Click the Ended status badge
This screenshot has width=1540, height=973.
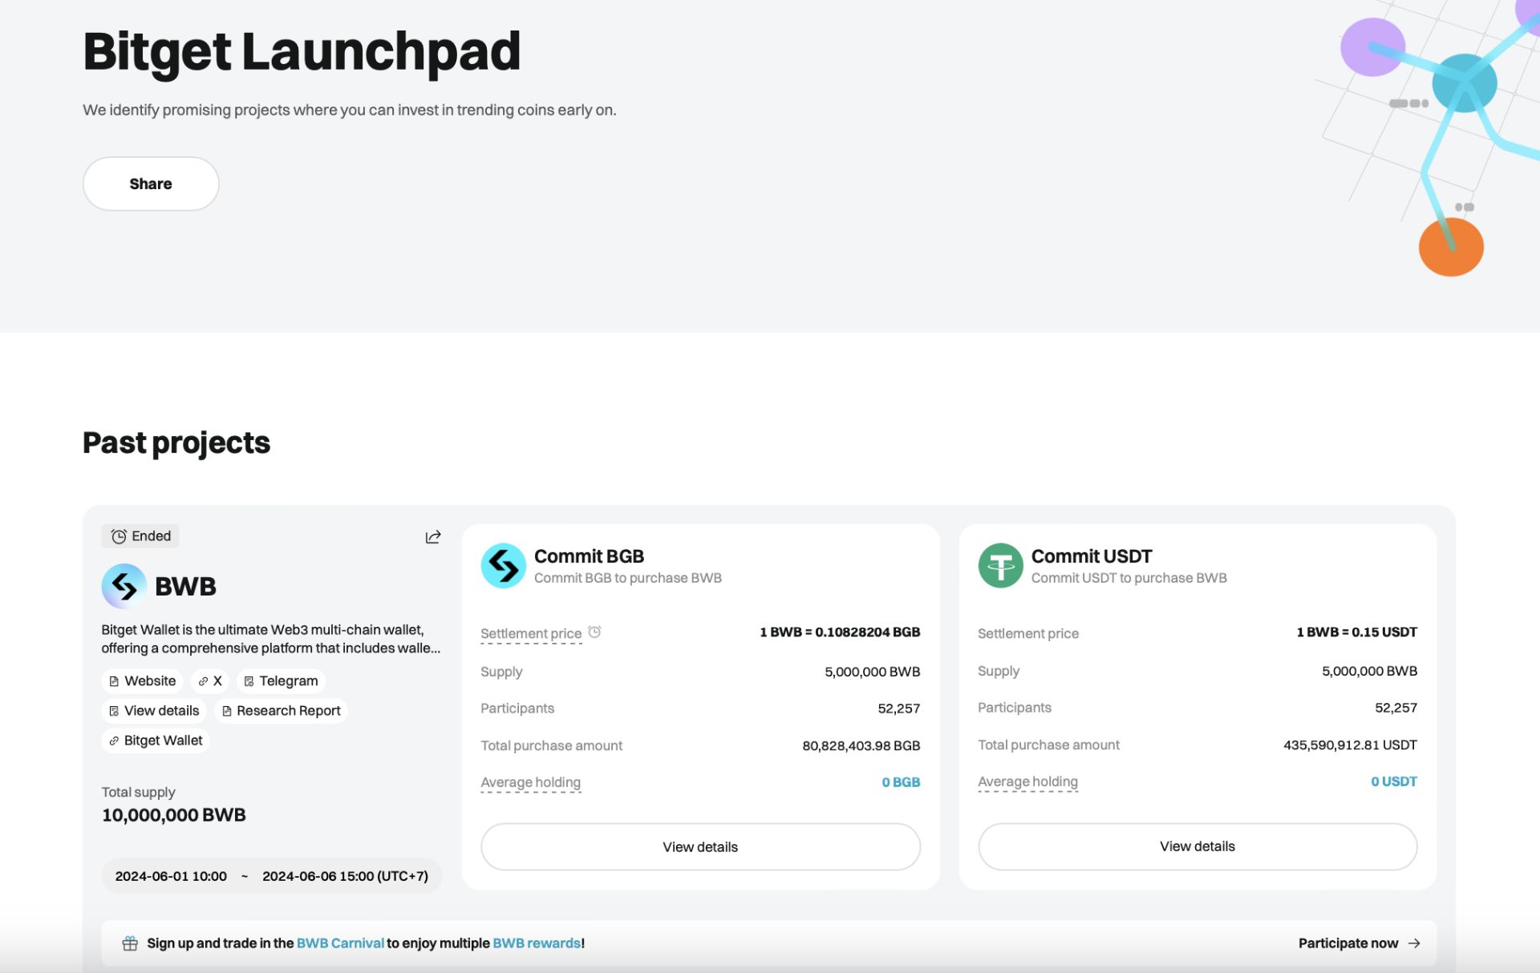[140, 536]
